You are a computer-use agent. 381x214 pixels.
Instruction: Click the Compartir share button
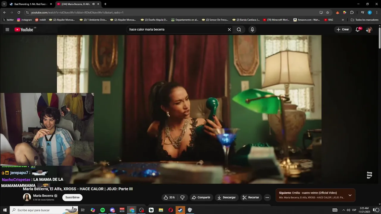(x=201, y=197)
